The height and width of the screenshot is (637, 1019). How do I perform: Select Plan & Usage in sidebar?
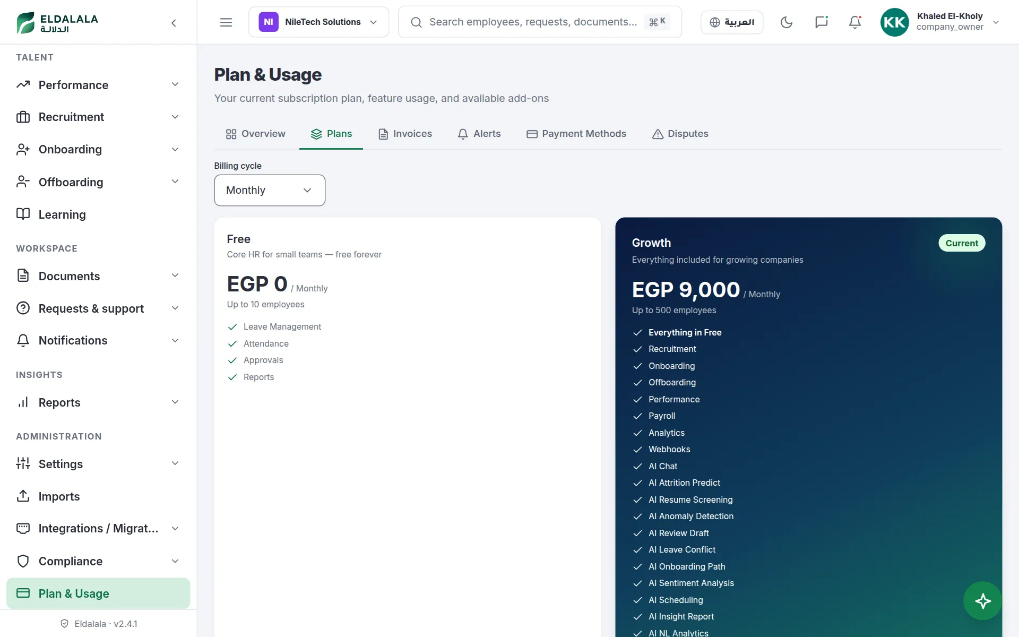tap(98, 593)
